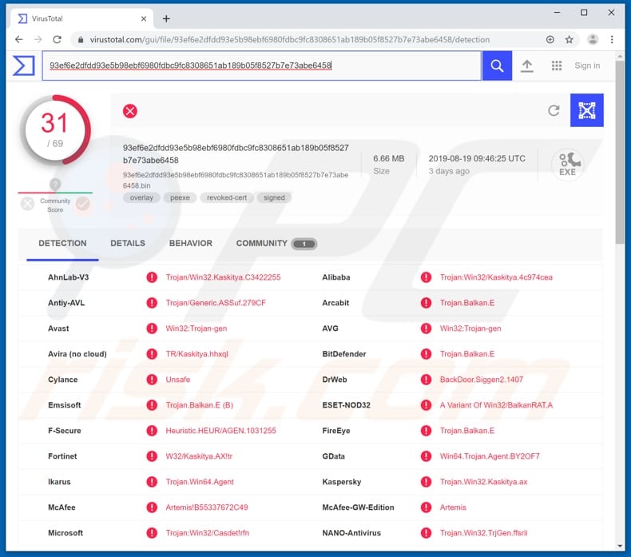Click the browser address bar URL

(290, 39)
